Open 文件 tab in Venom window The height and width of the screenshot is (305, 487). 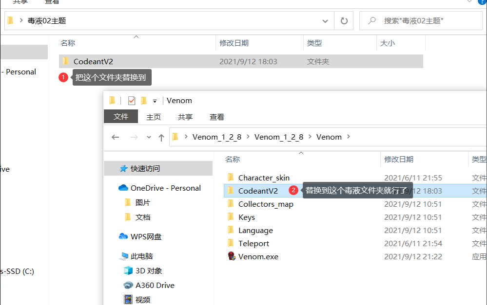[121, 117]
